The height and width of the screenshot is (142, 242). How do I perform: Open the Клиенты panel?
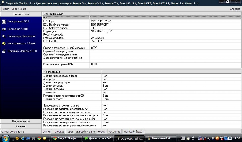(x=21, y=126)
